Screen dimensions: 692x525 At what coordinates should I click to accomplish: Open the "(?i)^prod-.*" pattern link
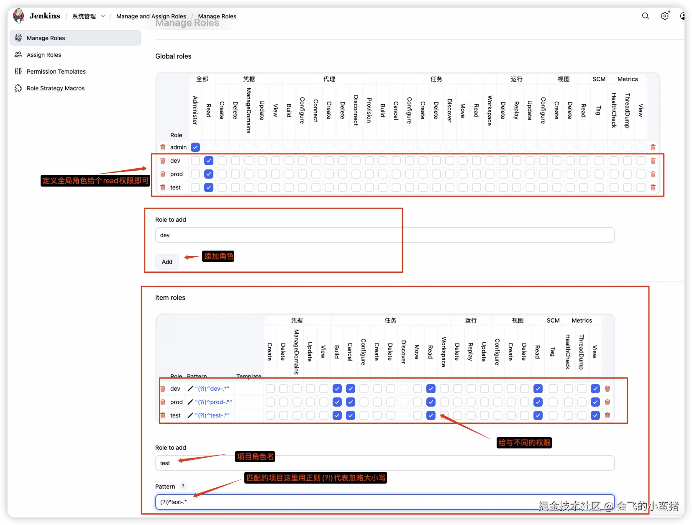pyautogui.click(x=213, y=402)
